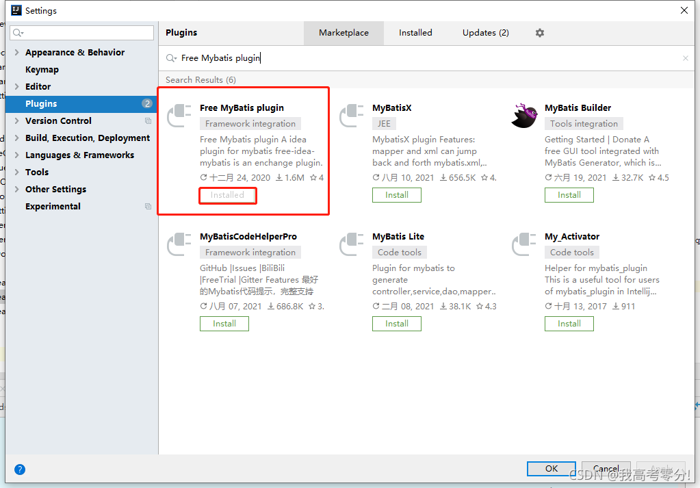Click the settings sidebar search icon
Image resolution: width=700 pixels, height=488 pixels.
[x=18, y=33]
